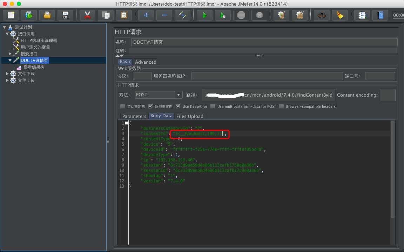Select the 测试计划 test plan node

[x=23, y=27]
